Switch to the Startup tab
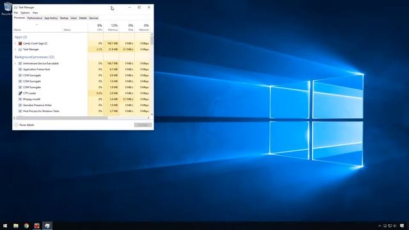Image resolution: width=409 pixels, height=230 pixels. tap(64, 18)
